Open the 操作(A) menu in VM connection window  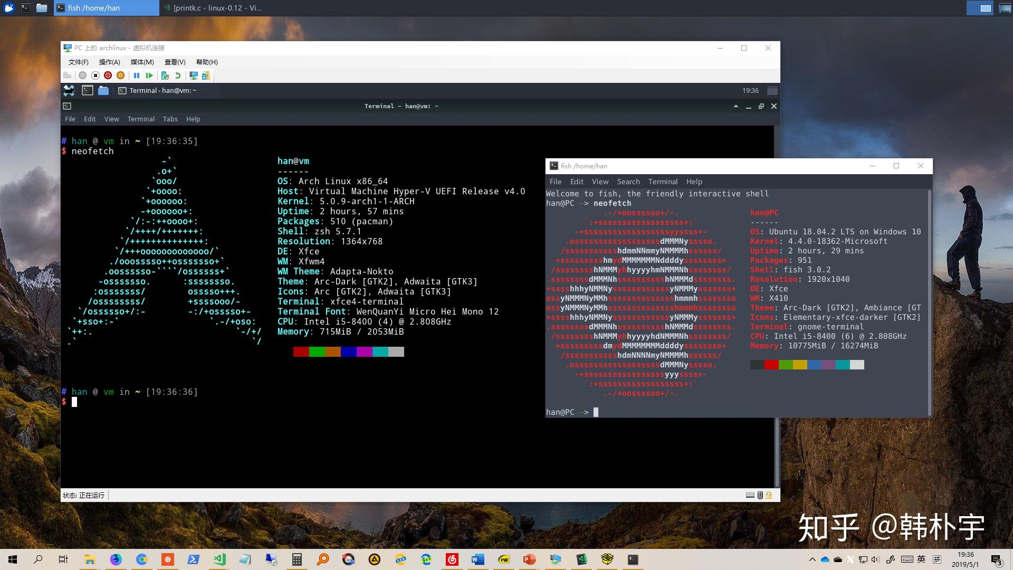(109, 62)
